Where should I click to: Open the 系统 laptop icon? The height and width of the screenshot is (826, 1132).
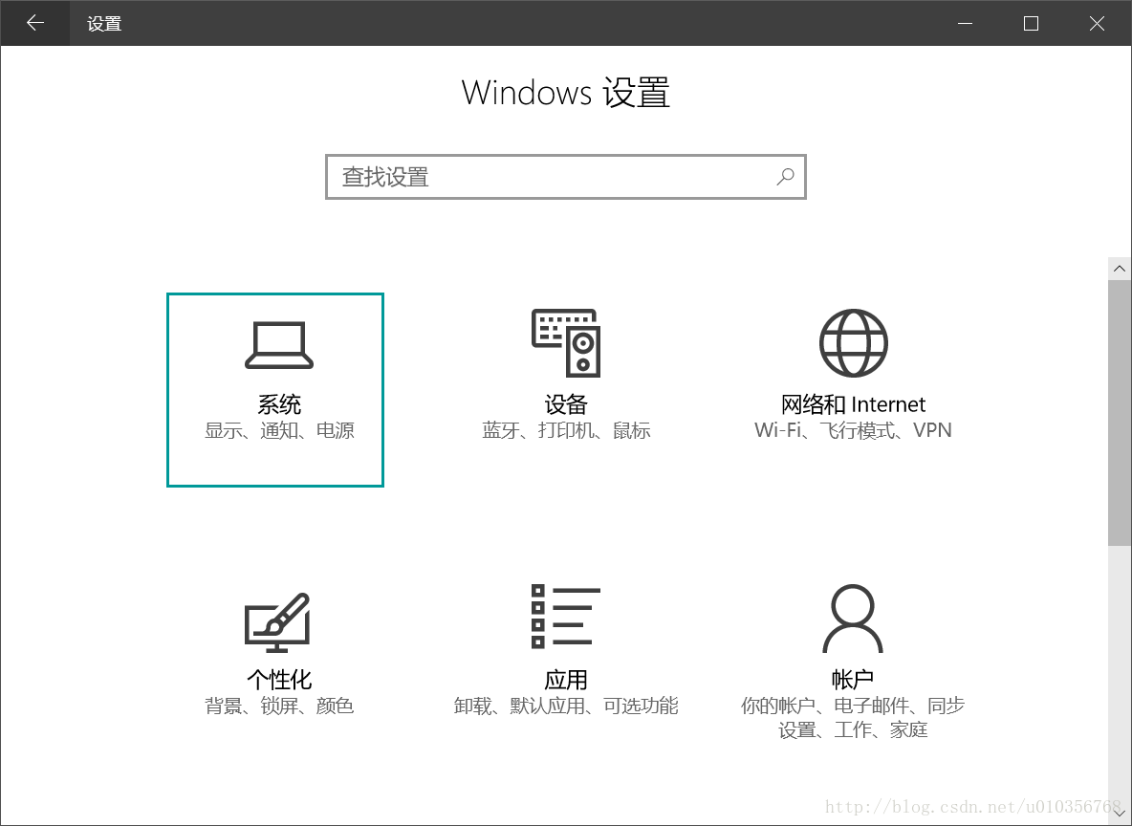coord(278,345)
